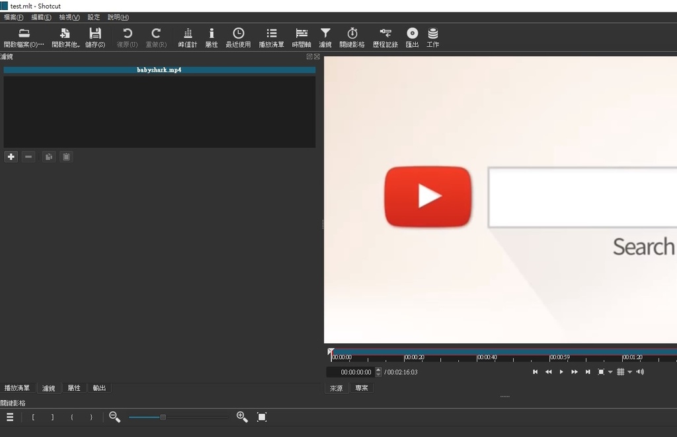Screen dimensions: 677x437
Task: Open the 編輯 (Edit) menu
Action: 41,17
